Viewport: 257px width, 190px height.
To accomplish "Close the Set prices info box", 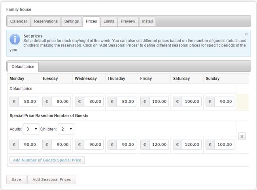I will [x=246, y=34].
